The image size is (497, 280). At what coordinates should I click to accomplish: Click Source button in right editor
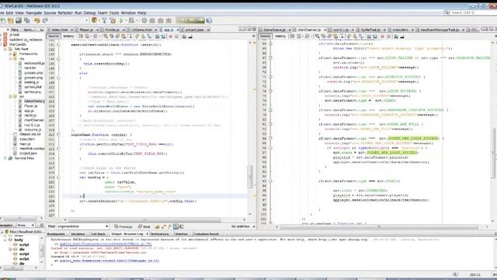(x=266, y=37)
